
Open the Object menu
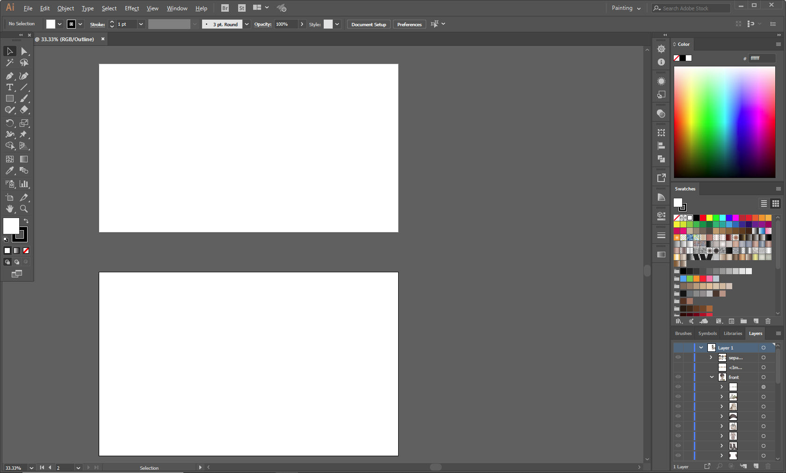[x=65, y=8]
